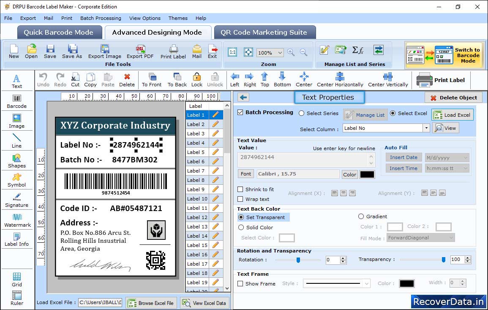This screenshot has height=310, width=488.
Task: Go back with the left arrow button
Action: point(243,98)
